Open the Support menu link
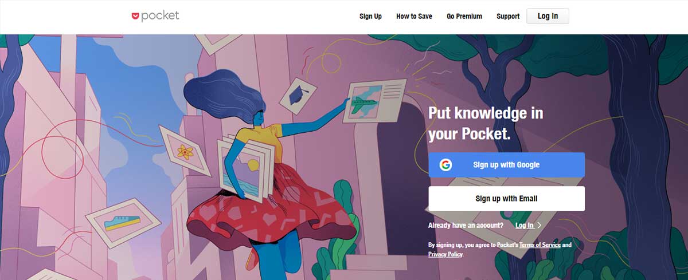Screen dimensions: 688x280 click(508, 16)
